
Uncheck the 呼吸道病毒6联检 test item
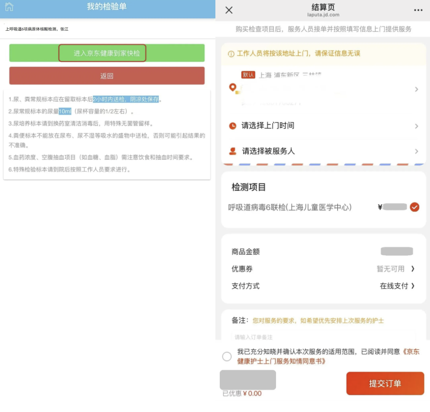[x=414, y=207]
